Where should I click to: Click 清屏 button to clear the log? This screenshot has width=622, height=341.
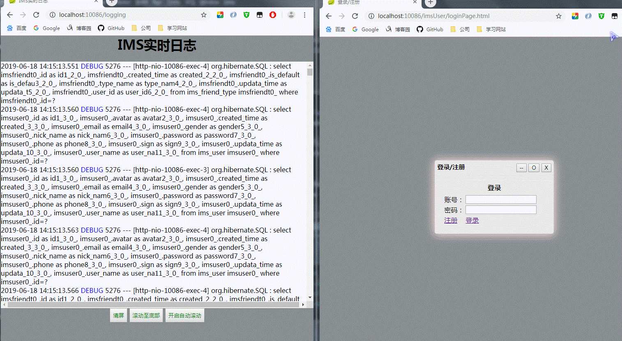118,316
